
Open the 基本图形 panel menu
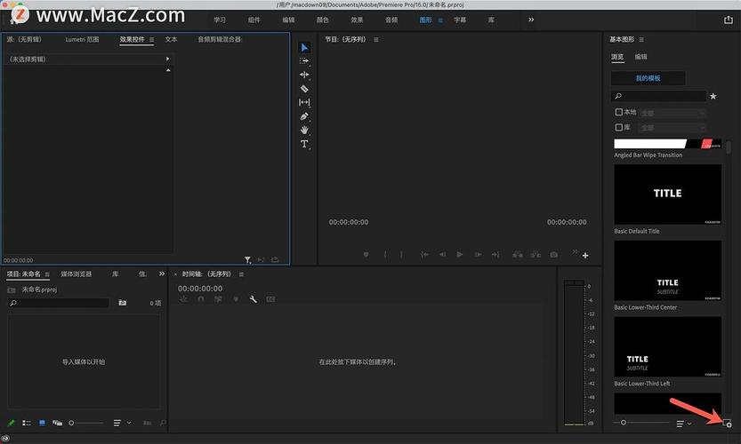coord(641,40)
